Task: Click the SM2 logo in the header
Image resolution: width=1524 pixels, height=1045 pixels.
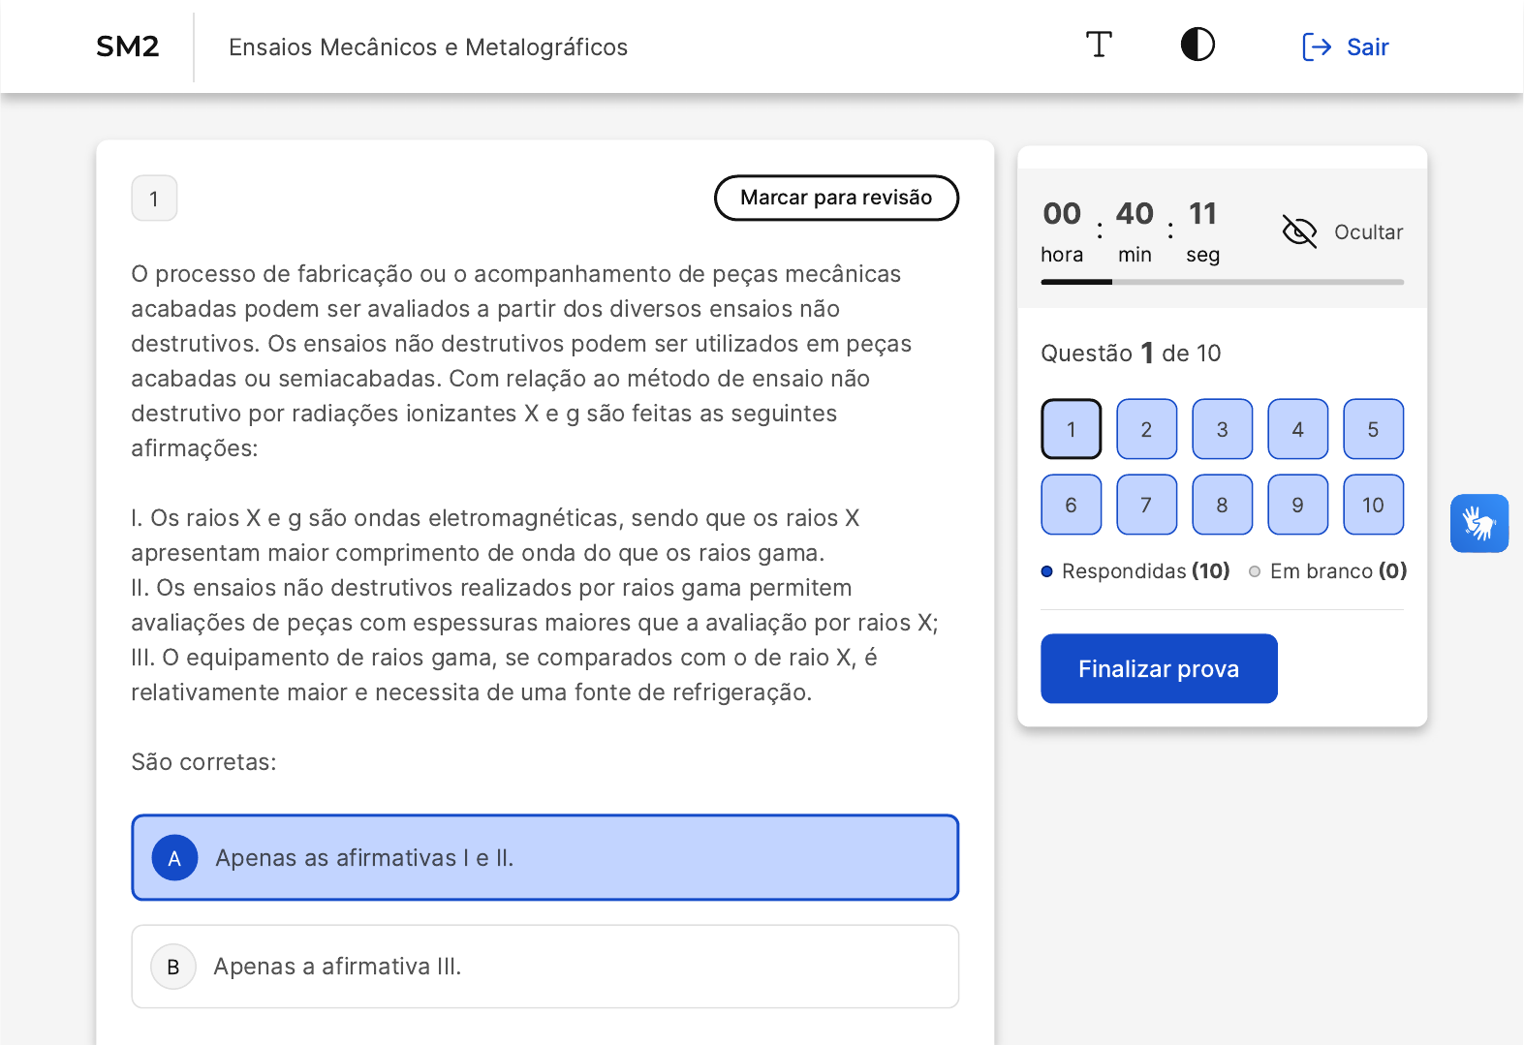Action: point(128,46)
